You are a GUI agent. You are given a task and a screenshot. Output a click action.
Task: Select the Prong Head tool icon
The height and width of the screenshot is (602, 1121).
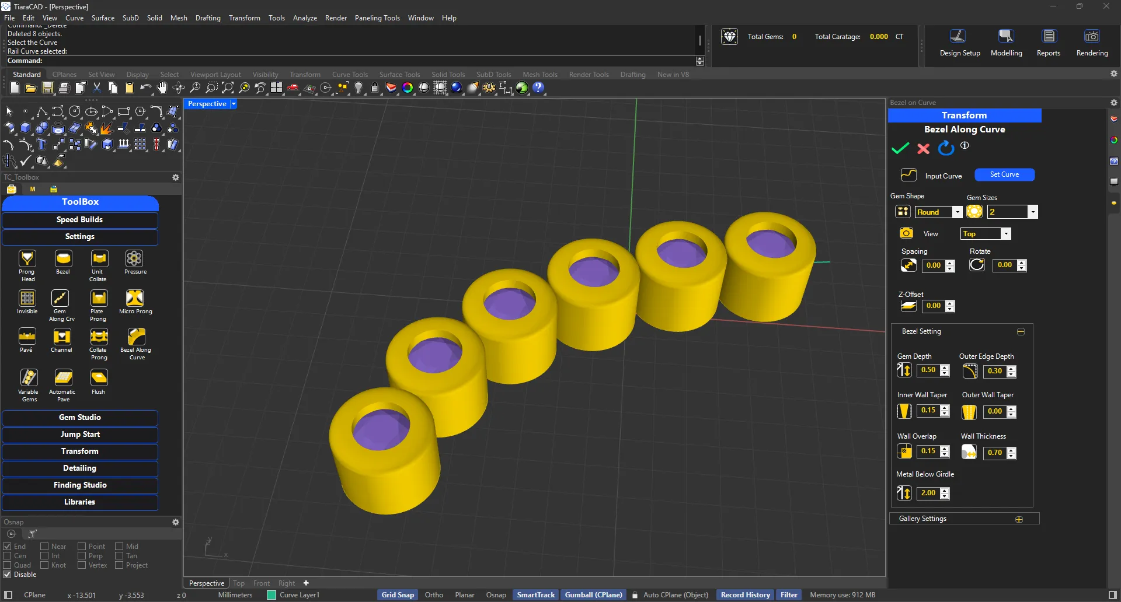[27, 259]
